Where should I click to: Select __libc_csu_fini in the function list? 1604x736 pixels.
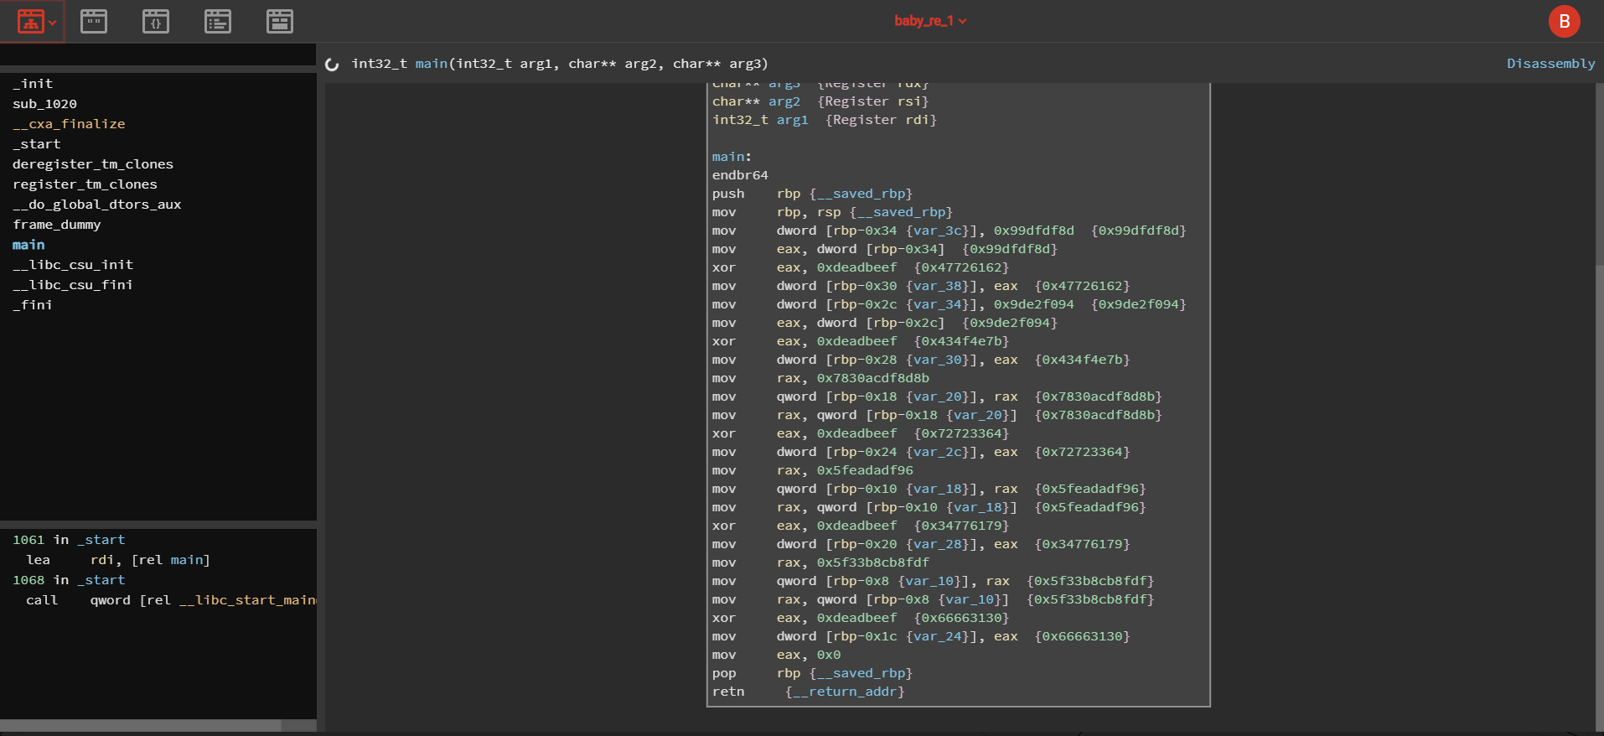point(73,285)
